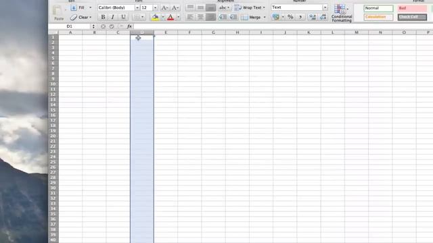This screenshot has height=243, width=433.
Task: Align cell contents to bottom
Action: click(210, 7)
